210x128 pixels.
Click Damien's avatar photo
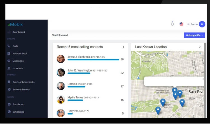61,86
